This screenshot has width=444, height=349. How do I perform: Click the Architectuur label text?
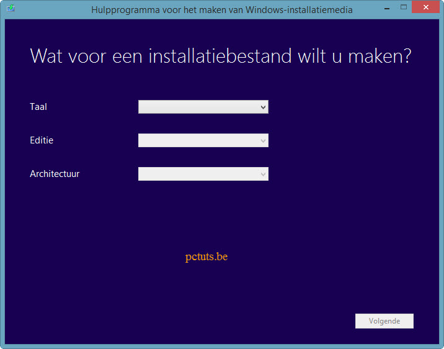[x=55, y=174]
